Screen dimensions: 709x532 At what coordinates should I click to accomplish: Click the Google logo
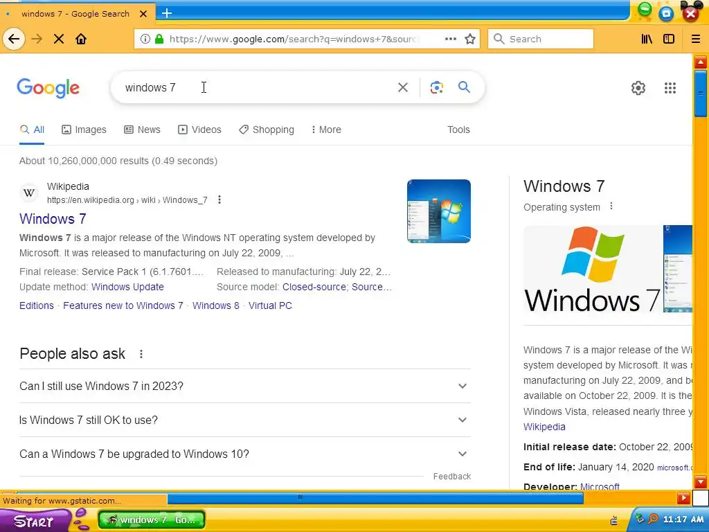(48, 88)
